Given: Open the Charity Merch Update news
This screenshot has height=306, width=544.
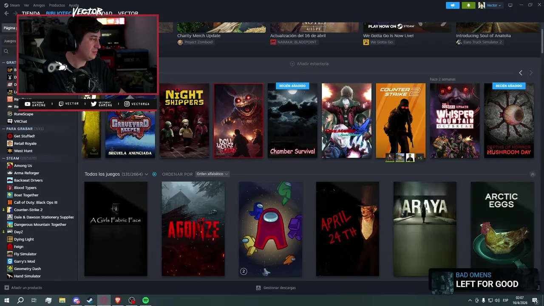Looking at the screenshot, I should [199, 36].
